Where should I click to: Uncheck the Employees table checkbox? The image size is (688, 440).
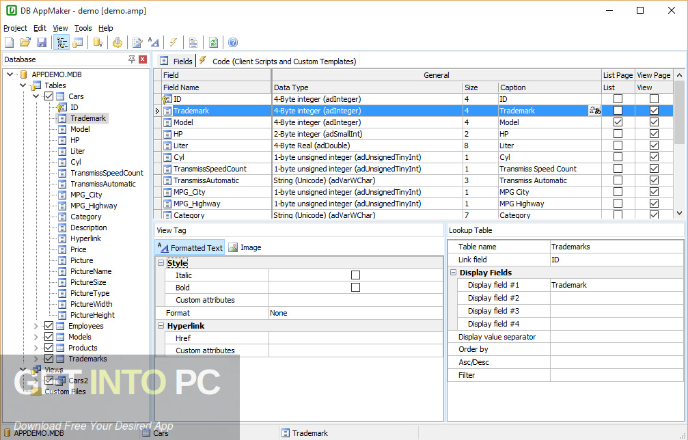point(49,325)
